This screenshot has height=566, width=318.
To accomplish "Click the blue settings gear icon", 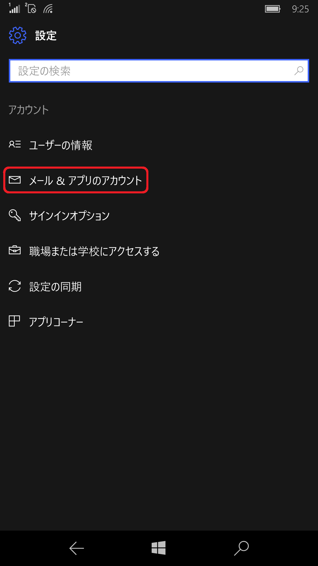I will click(18, 35).
